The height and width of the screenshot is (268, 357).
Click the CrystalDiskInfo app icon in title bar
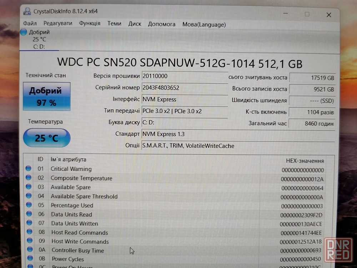(x=27, y=11)
